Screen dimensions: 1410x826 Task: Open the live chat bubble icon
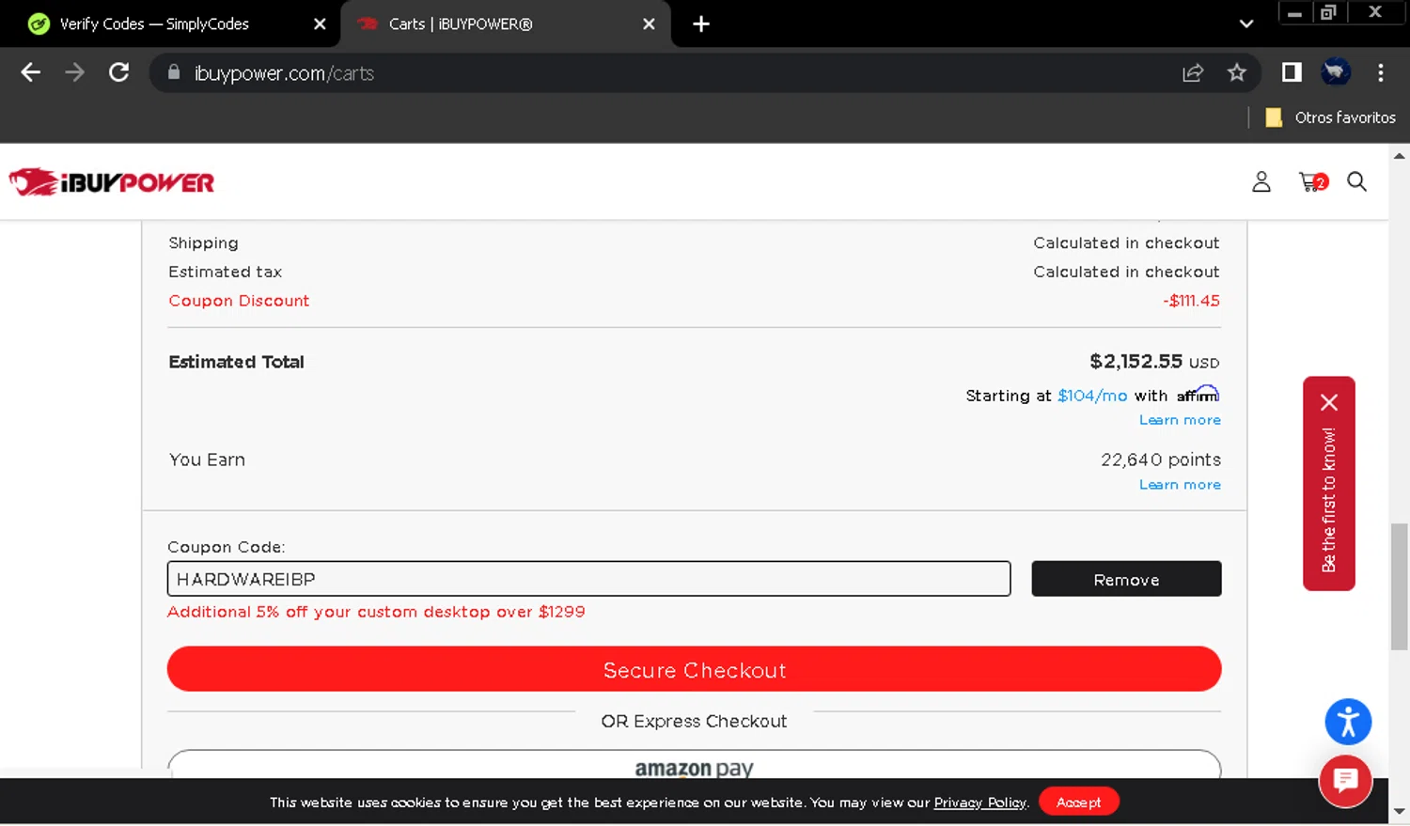(x=1345, y=780)
